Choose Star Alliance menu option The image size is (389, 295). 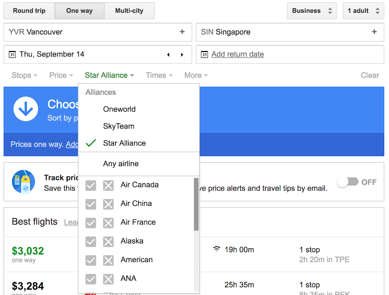point(139,143)
